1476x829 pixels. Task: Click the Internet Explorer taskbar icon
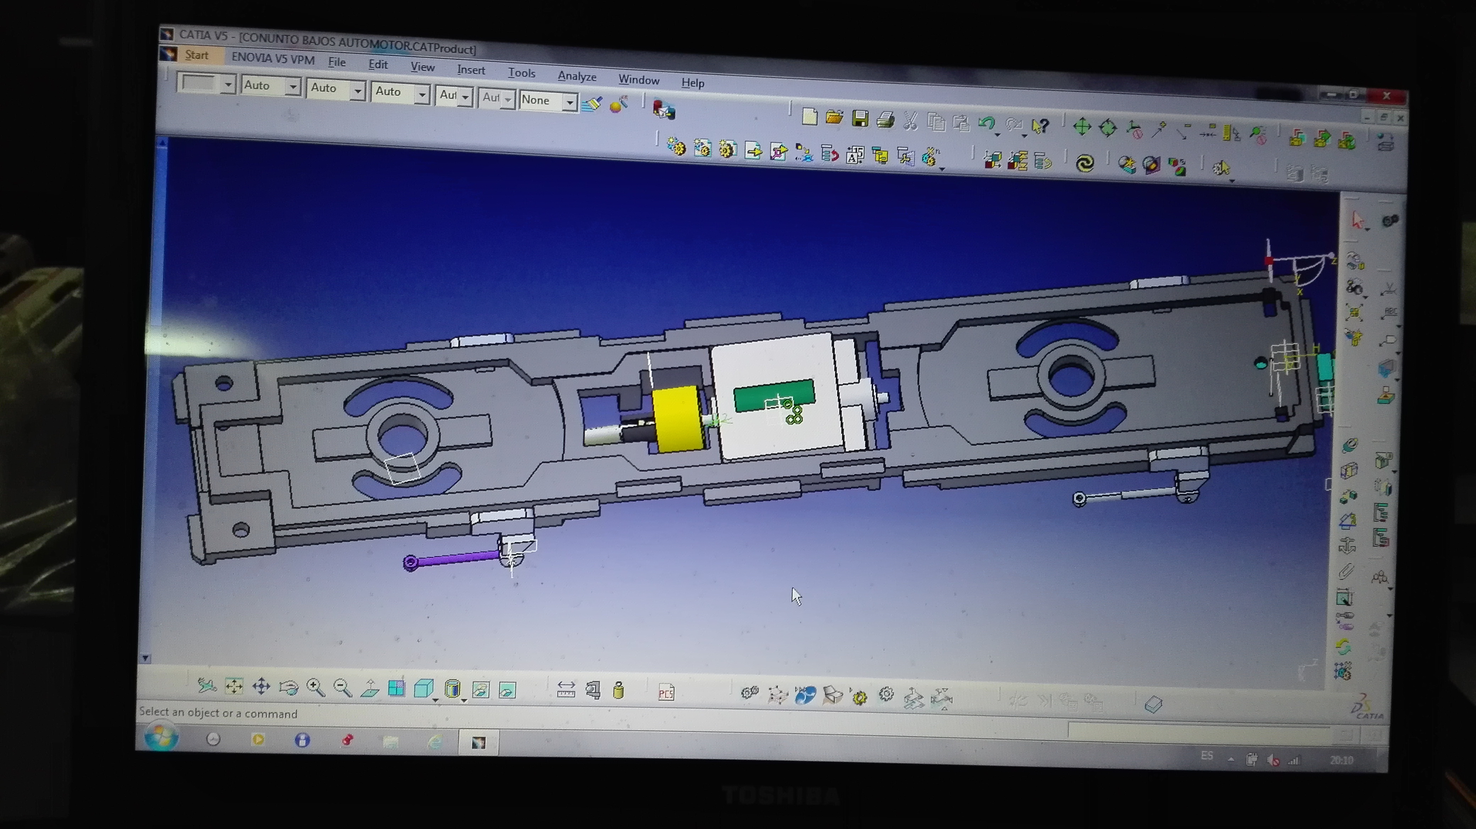pyautogui.click(x=435, y=742)
